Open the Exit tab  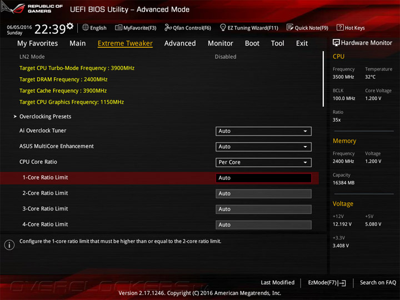click(x=302, y=43)
